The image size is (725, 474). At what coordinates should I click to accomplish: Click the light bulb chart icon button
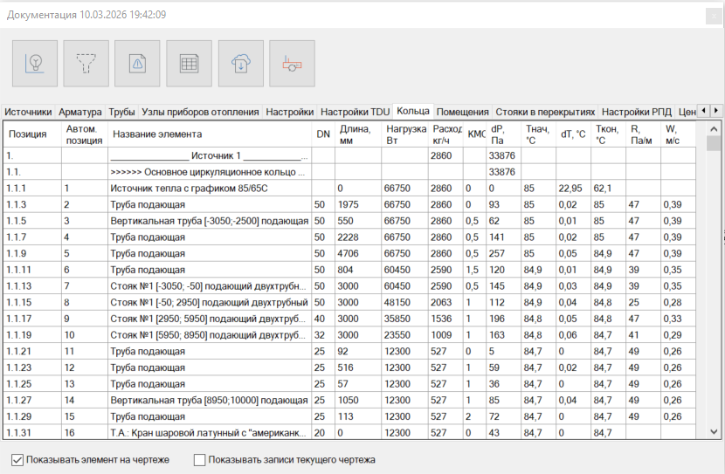coord(35,63)
